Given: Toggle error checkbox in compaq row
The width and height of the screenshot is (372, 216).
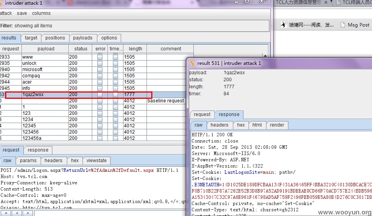Looking at the screenshot, I should [x=100, y=76].
